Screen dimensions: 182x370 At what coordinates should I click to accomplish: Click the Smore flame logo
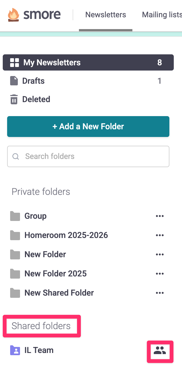coord(13,15)
